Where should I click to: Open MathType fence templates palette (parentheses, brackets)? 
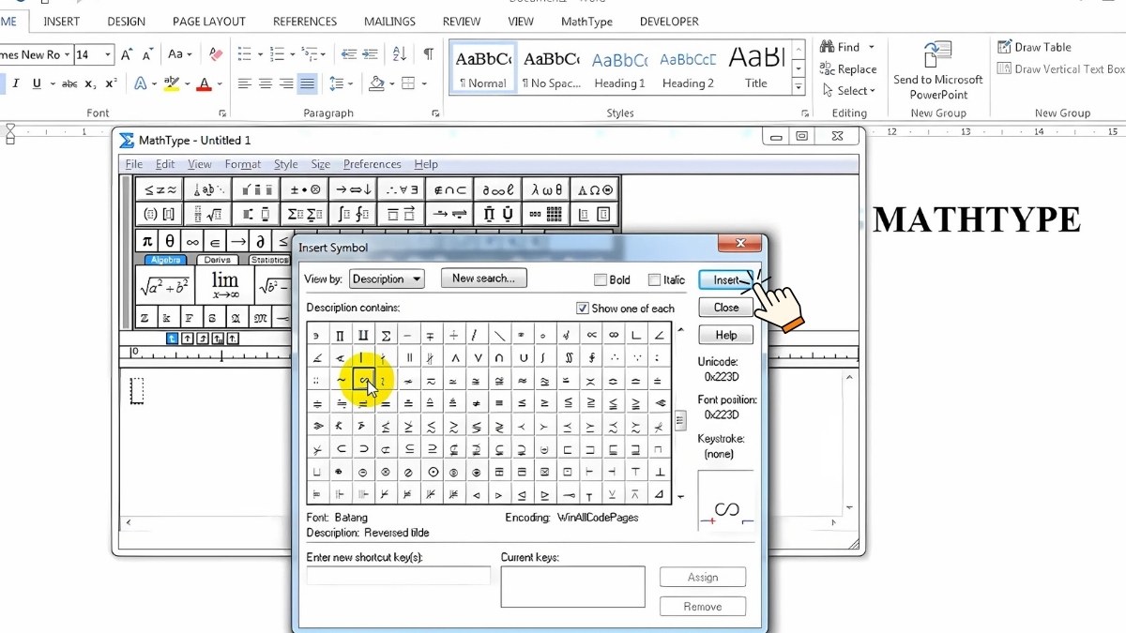(x=160, y=214)
